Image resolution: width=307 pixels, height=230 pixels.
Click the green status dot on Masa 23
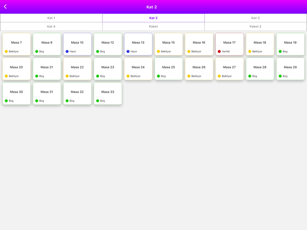point(97,76)
